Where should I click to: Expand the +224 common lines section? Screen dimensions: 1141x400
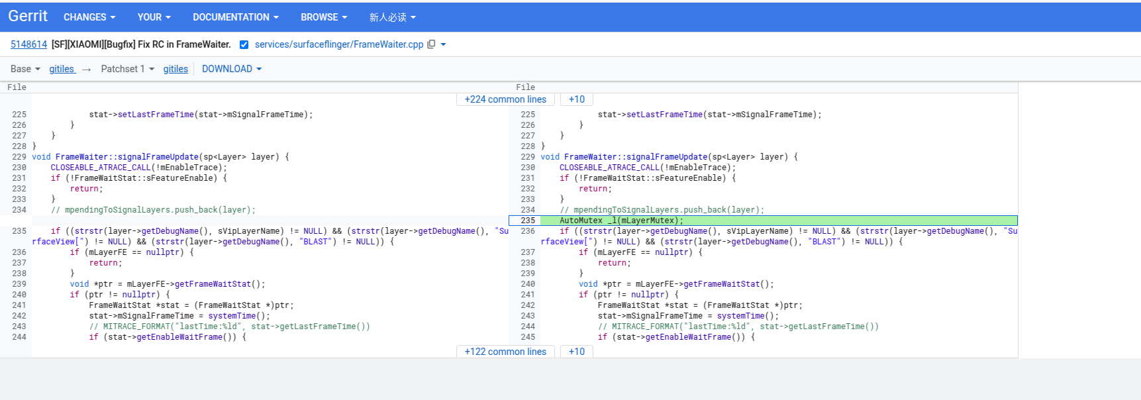point(505,99)
